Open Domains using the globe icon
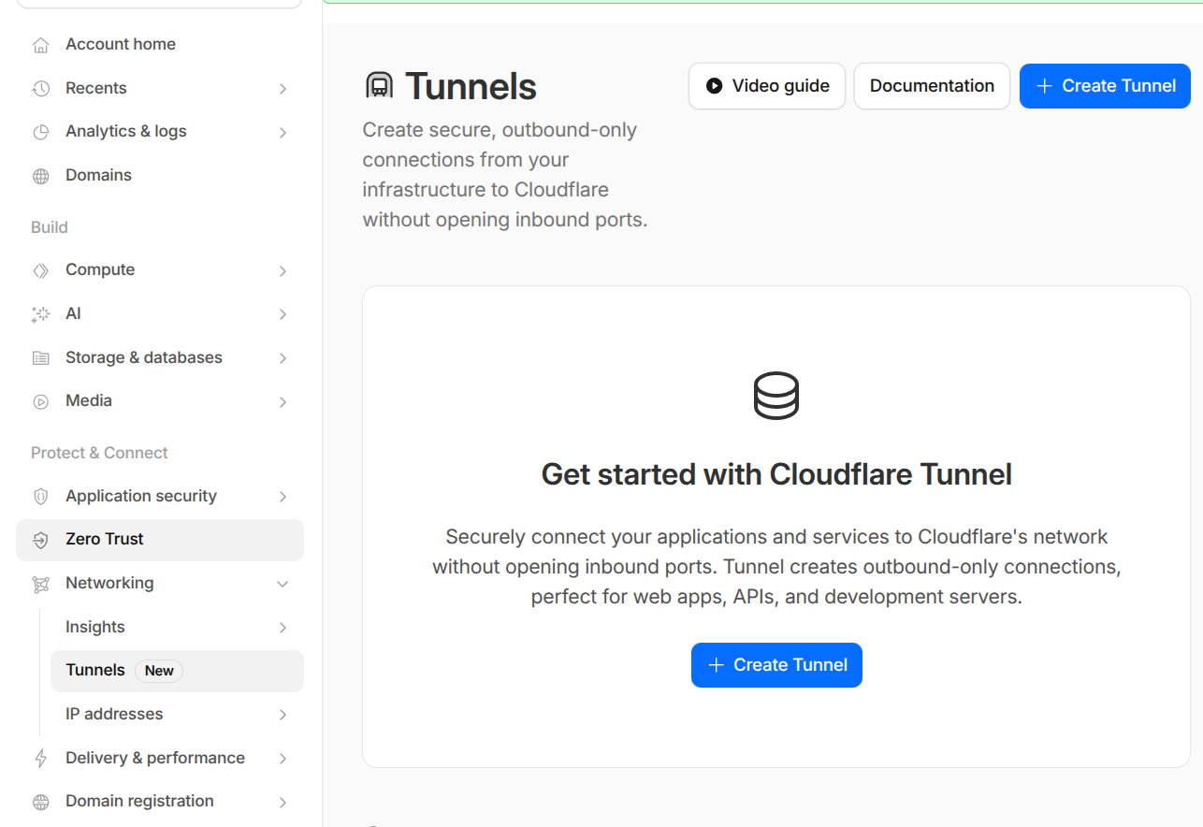The width and height of the screenshot is (1203, 827). (41, 175)
